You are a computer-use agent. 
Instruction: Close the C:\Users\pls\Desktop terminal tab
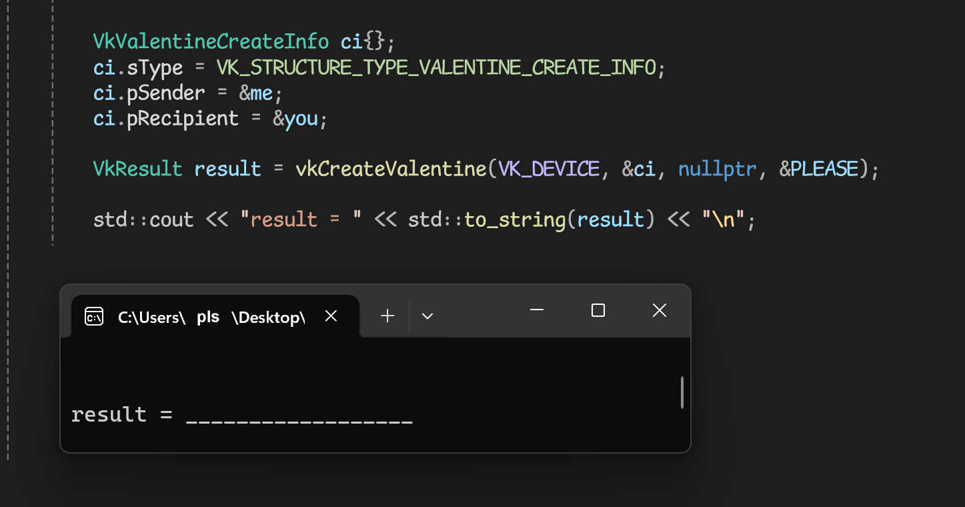(x=331, y=316)
